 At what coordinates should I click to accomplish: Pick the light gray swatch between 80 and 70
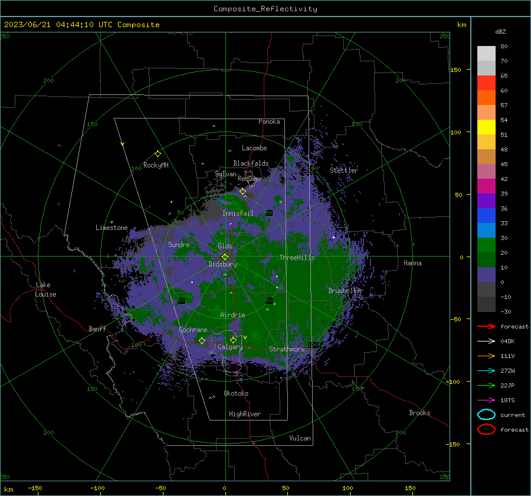click(486, 54)
